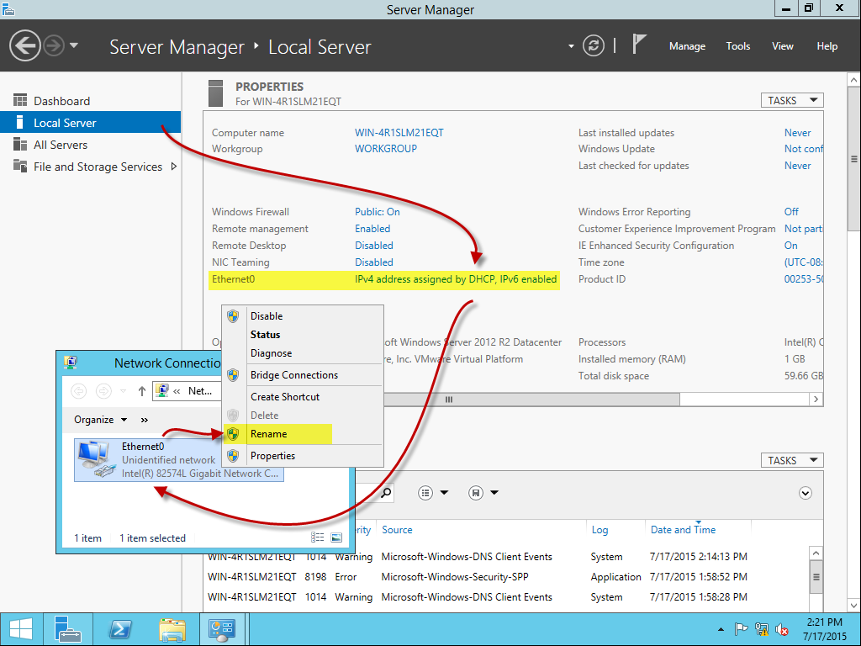
Task: Select the Ethernet0 adapter in Network Connections
Action: pyautogui.click(x=179, y=460)
